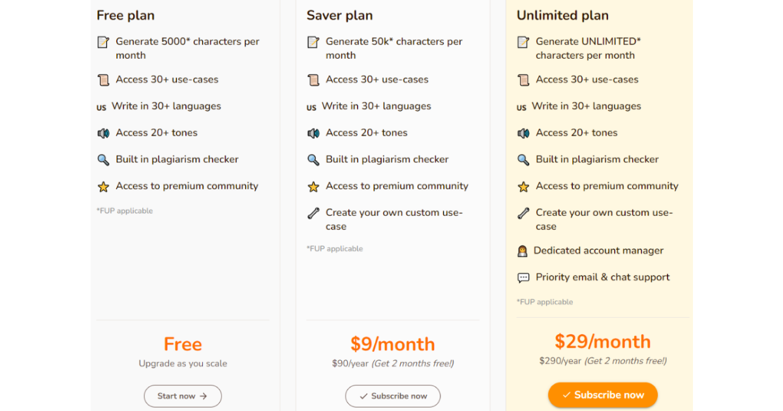
Task: Click the speaker icon in Free plan
Action: click(x=103, y=133)
